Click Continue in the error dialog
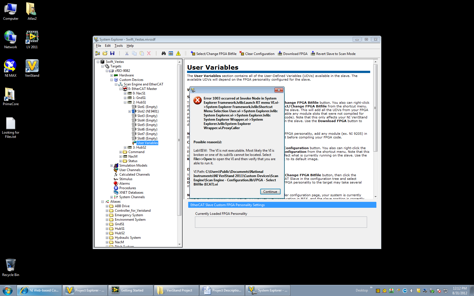The image size is (474, 296). click(x=270, y=192)
